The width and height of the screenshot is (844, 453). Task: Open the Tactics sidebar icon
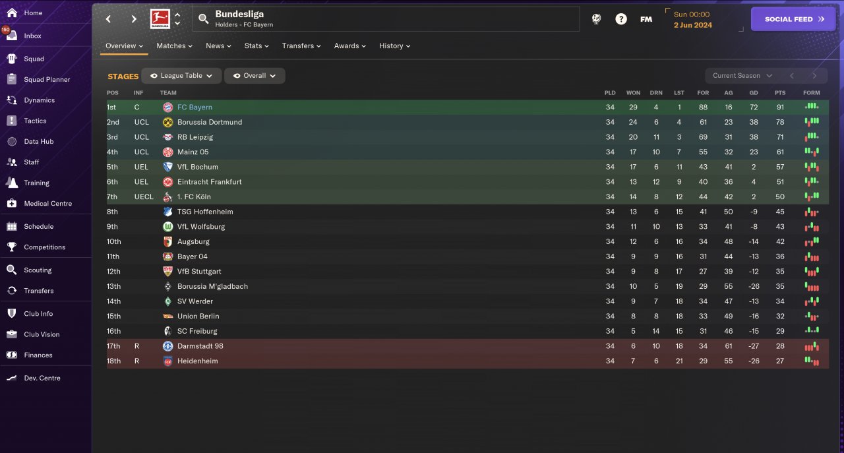11,121
